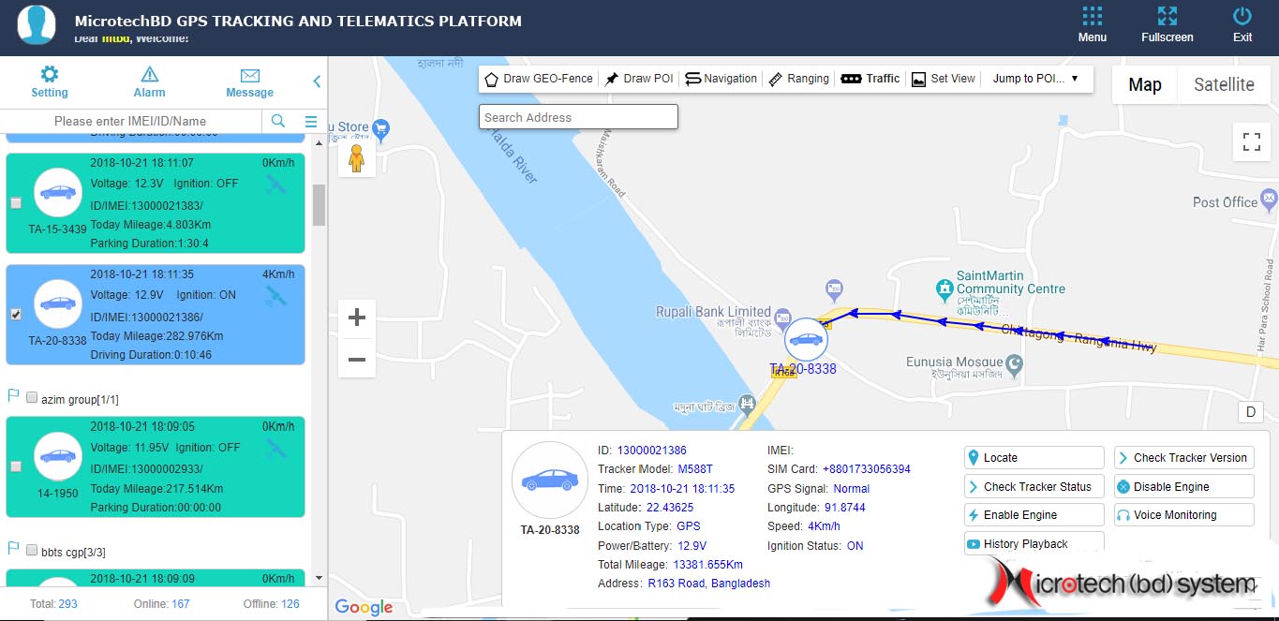
Task: Switch to Map view tab
Action: 1144,84
